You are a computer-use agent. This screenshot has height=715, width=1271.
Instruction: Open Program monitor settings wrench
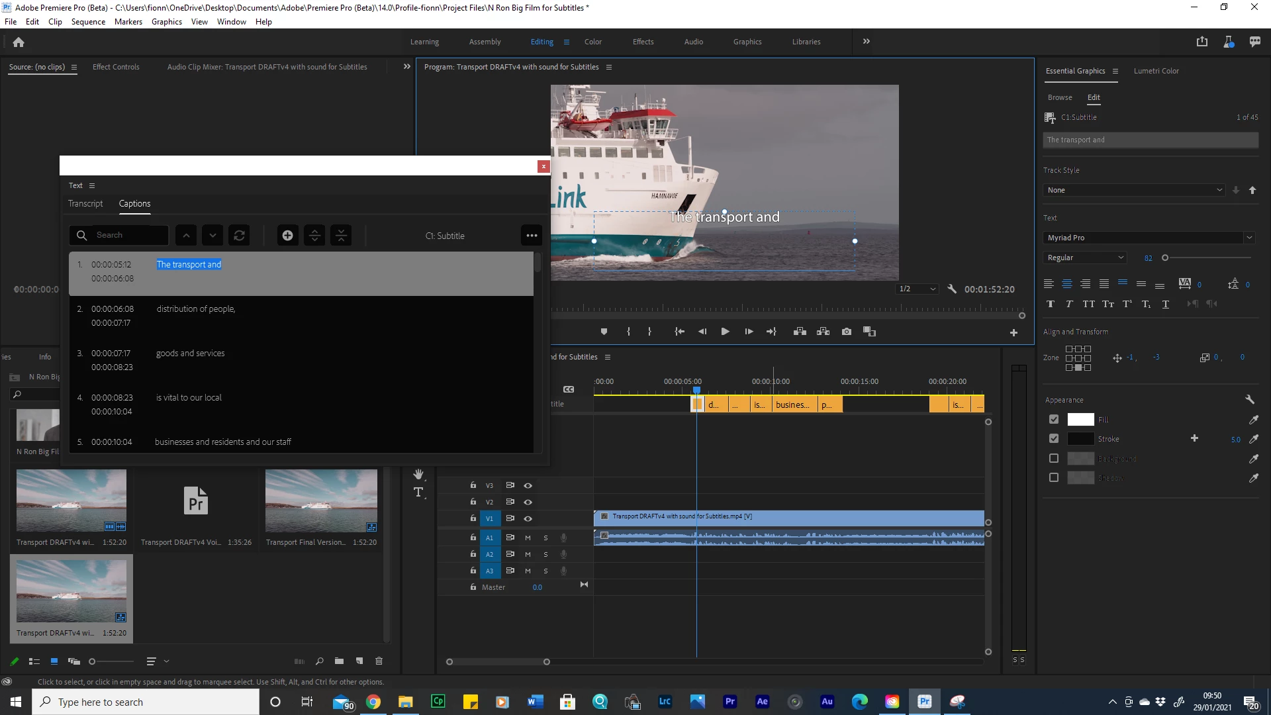click(952, 289)
